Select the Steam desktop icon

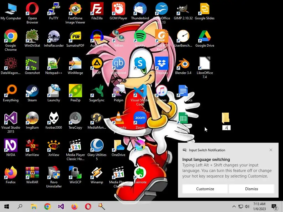(x=32, y=91)
